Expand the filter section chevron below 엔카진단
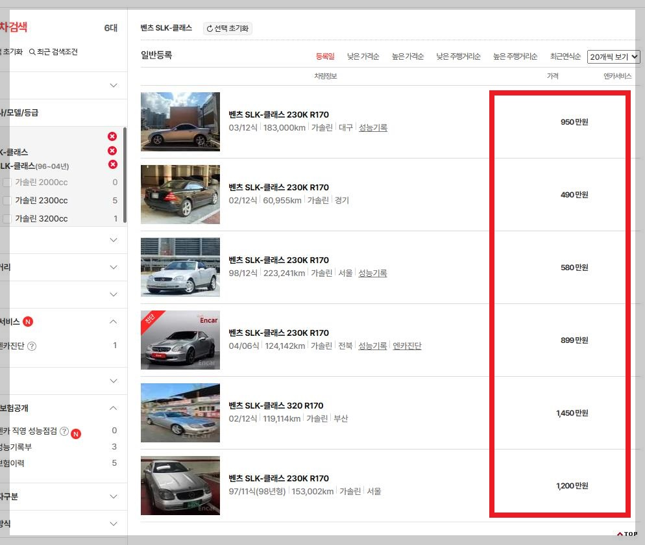The image size is (645, 545). click(114, 381)
